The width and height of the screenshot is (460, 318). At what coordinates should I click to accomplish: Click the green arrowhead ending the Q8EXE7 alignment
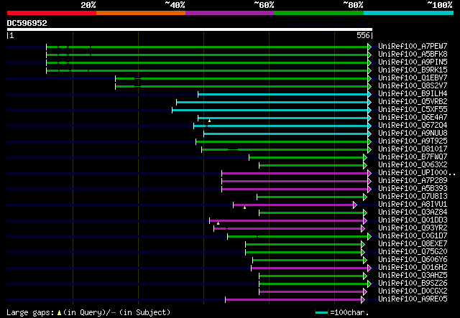tap(363, 244)
